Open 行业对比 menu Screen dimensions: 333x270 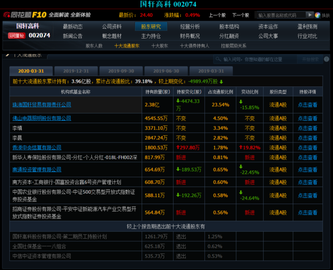coord(307,36)
